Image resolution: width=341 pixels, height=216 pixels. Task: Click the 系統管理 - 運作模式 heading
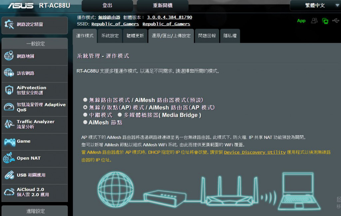click(103, 56)
